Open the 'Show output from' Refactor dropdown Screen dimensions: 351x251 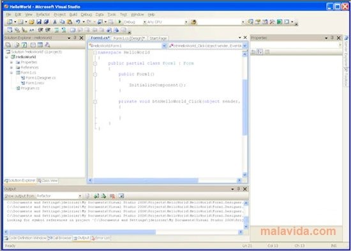point(80,196)
